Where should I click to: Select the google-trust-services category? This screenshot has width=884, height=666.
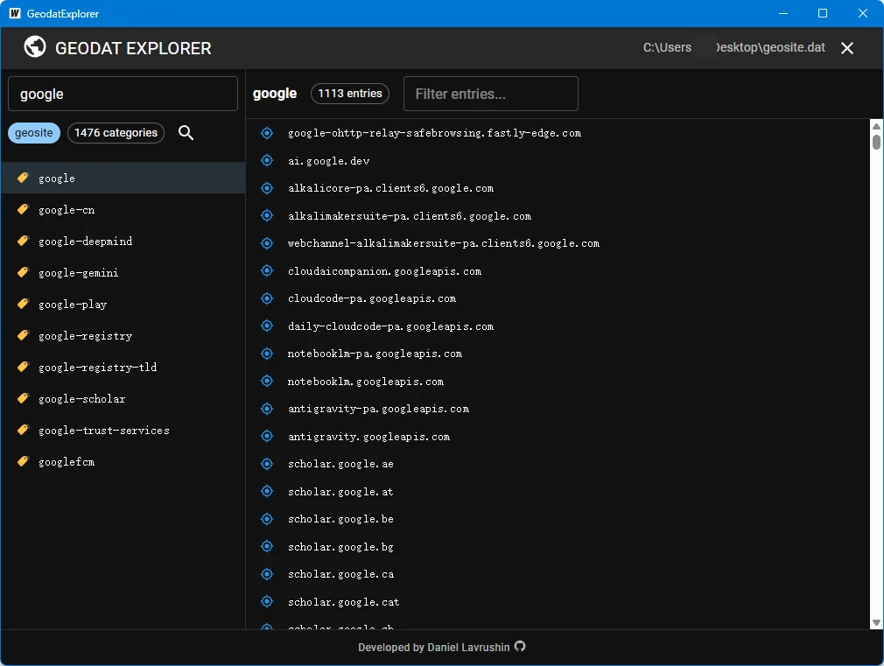coord(123,431)
